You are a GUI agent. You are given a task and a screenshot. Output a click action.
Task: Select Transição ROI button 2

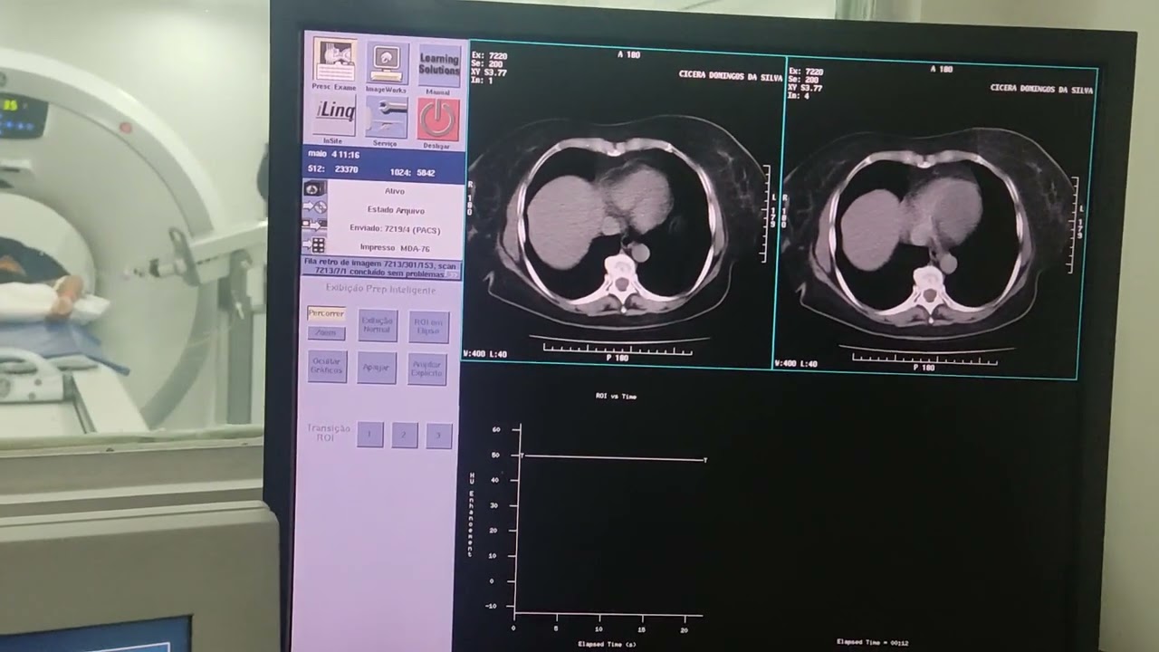[x=404, y=436]
